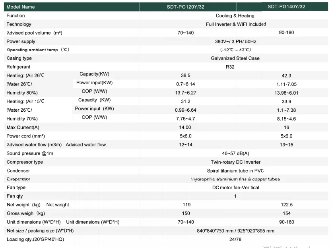Click the Spiral titanium tube in PVC text
Viewport: 332px width, 248px height.
(x=235, y=170)
